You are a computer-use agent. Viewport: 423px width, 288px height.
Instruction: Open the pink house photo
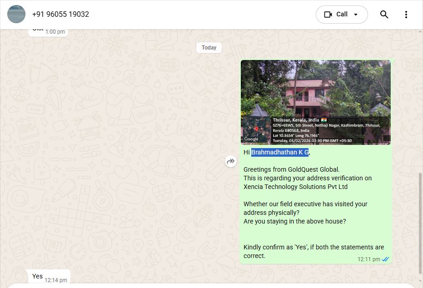(x=315, y=91)
